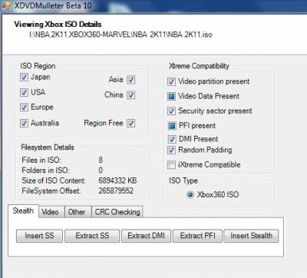Image resolution: width=307 pixels, height=278 pixels.
Task: Toggle PFI present checkbox
Action: pos(172,126)
